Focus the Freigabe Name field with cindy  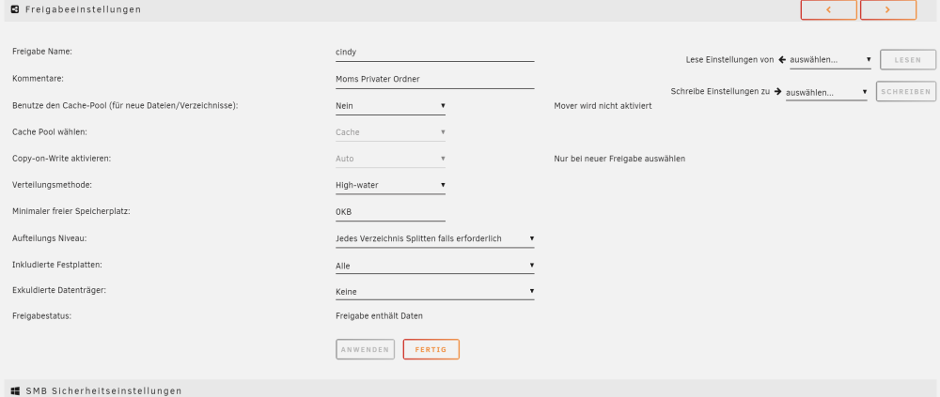[x=434, y=53]
